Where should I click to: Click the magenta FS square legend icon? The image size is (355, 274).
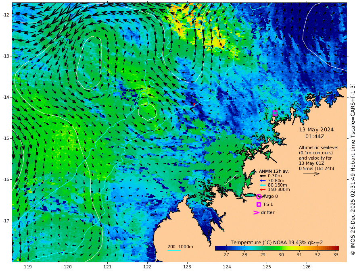(x=259, y=205)
